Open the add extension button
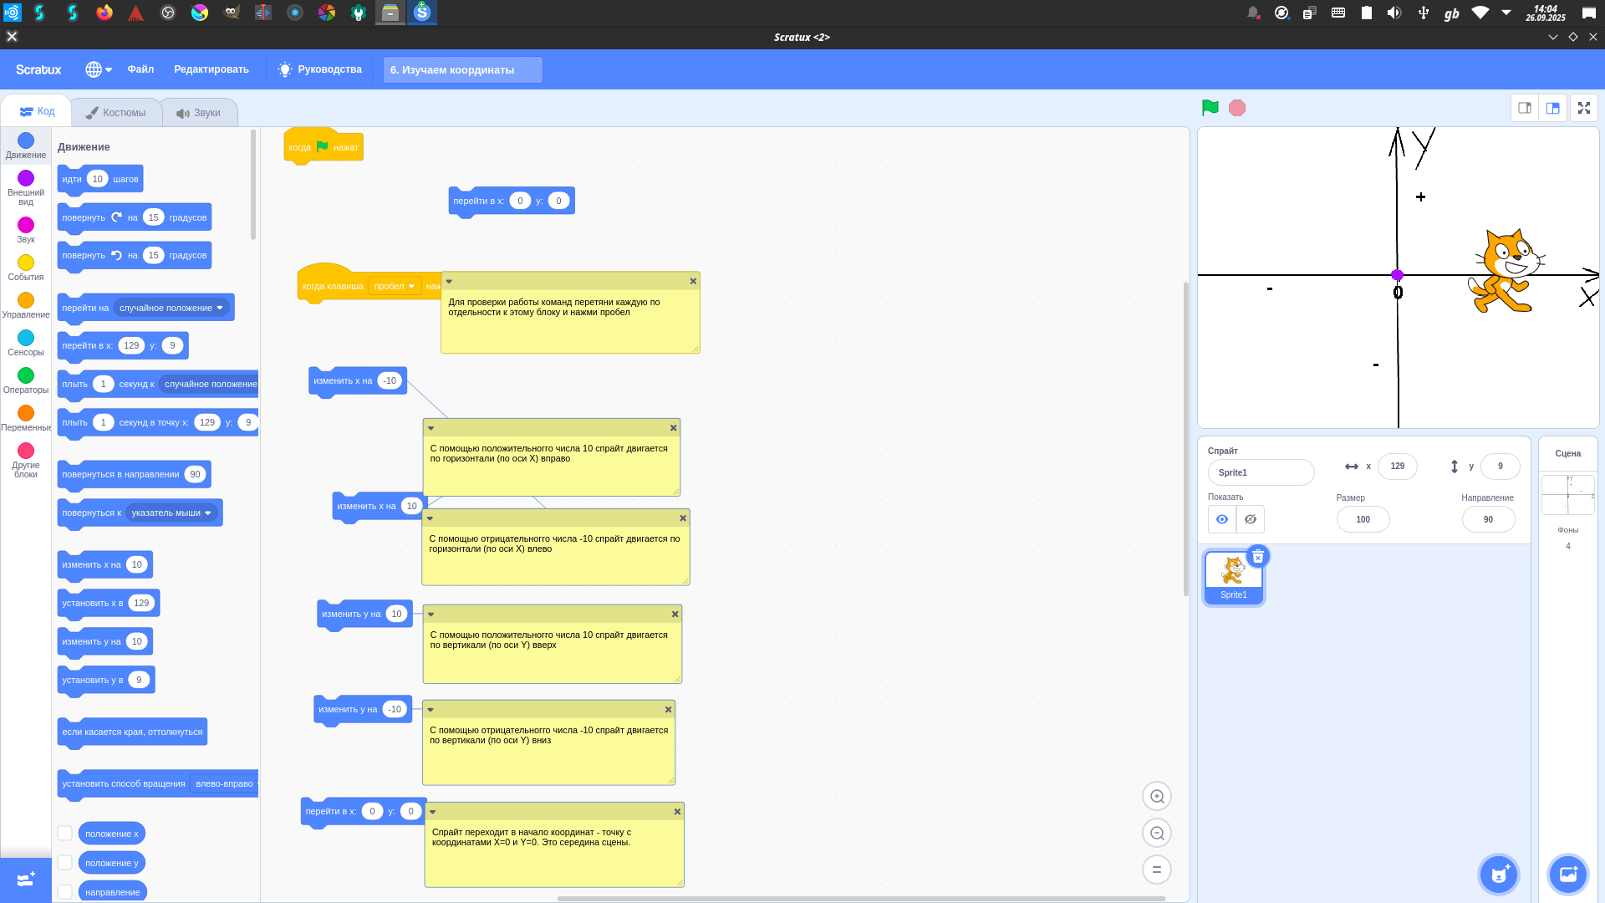Screen dimensions: 1605x903 pos(25,880)
